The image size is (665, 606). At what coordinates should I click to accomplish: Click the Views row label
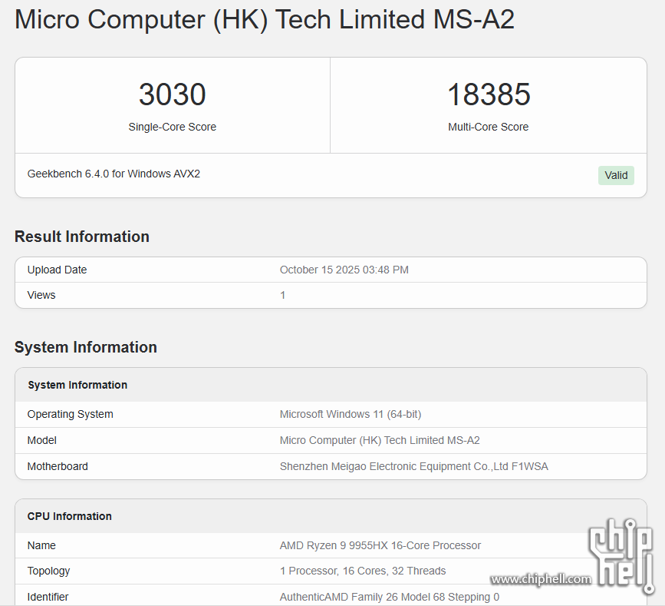[x=41, y=295]
